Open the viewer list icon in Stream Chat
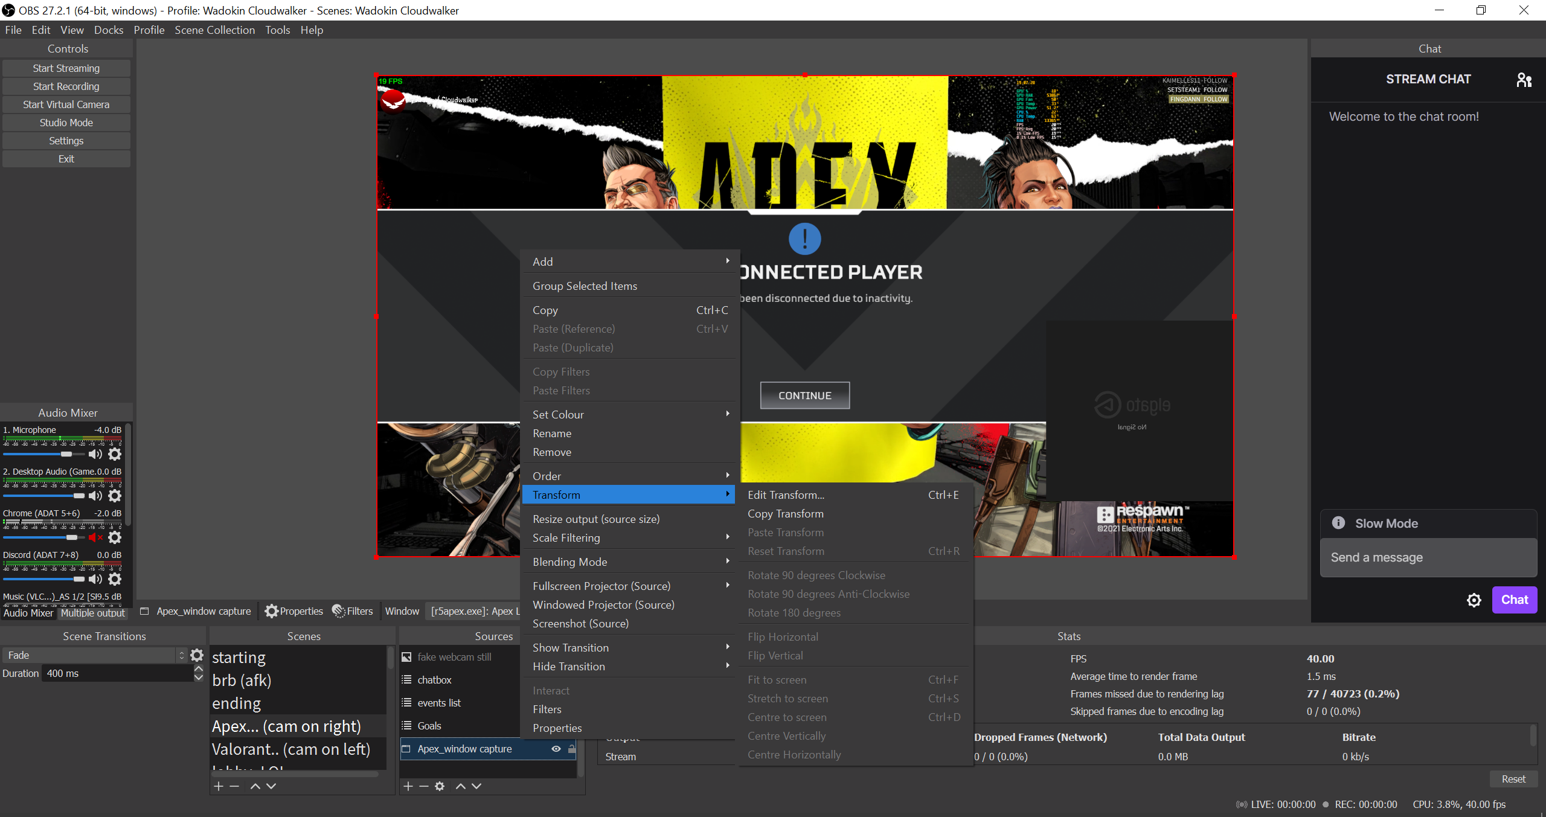The image size is (1546, 817). (1524, 79)
